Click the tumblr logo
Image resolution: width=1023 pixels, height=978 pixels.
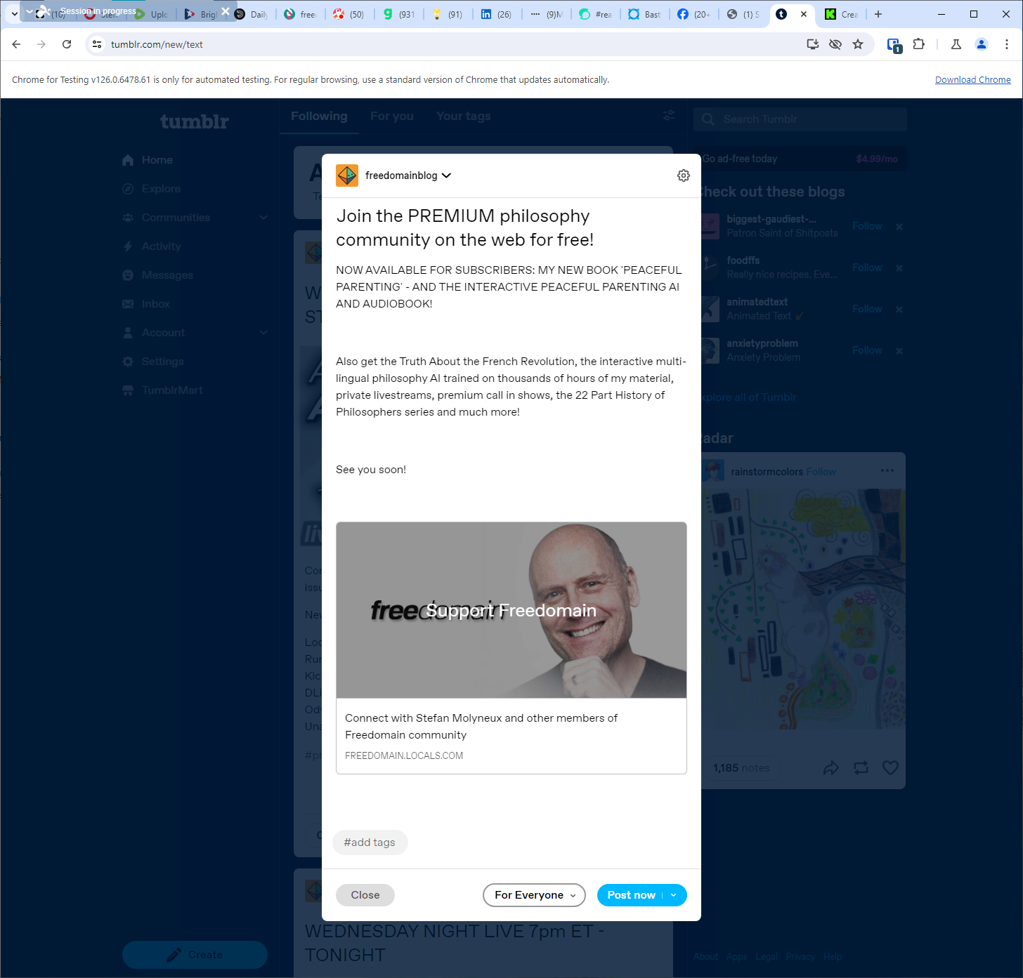point(195,121)
